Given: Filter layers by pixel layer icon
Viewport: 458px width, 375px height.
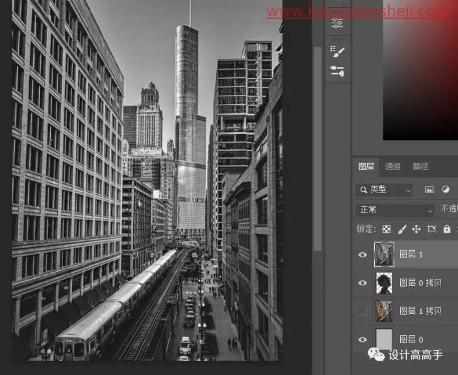Looking at the screenshot, I should [429, 190].
